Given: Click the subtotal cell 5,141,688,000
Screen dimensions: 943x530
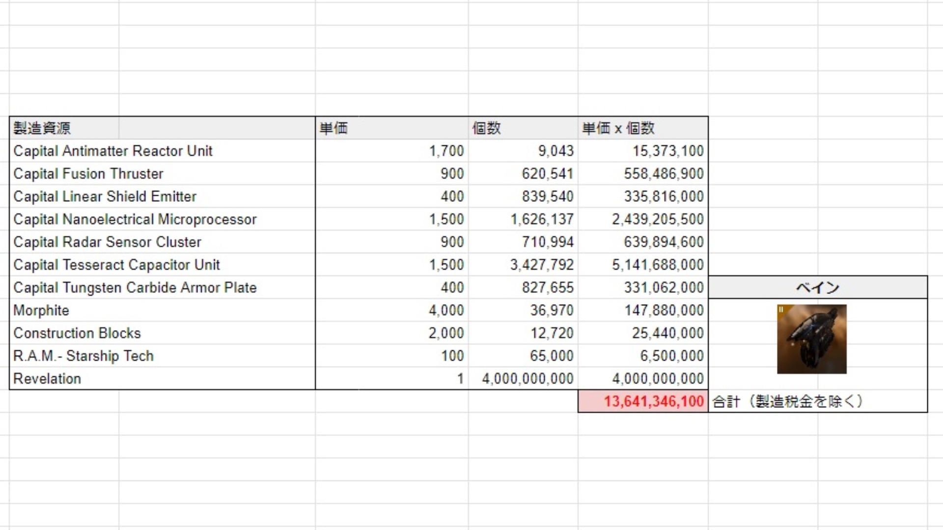Looking at the screenshot, I should [x=643, y=265].
